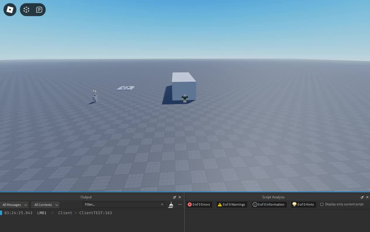Click the yellow warning triangle icon
This screenshot has width=370, height=232.
220,204
